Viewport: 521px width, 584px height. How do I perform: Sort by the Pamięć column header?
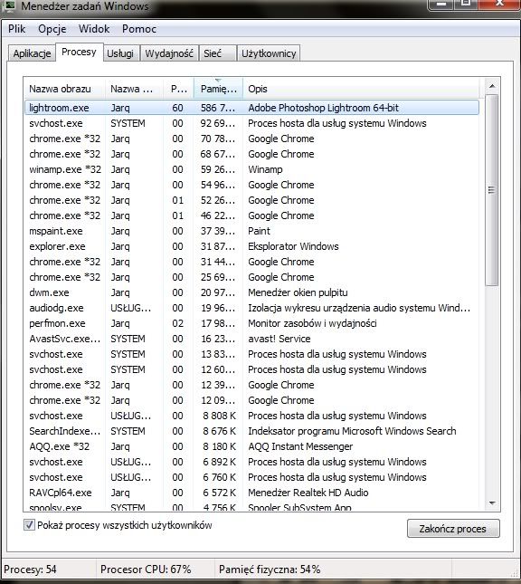pyautogui.click(x=218, y=89)
